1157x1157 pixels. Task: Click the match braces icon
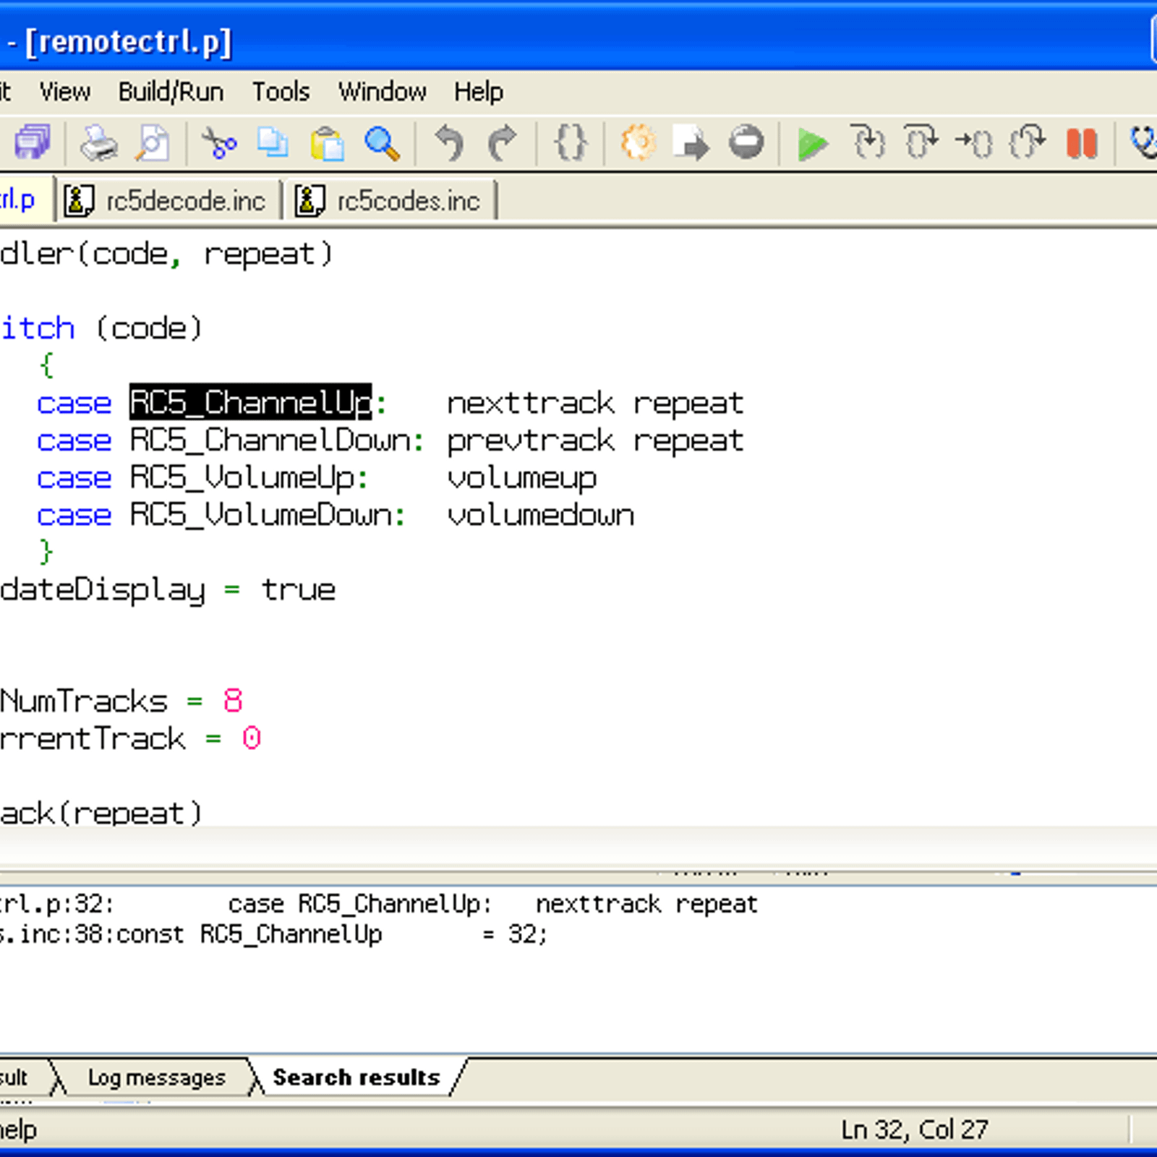pyautogui.click(x=571, y=143)
